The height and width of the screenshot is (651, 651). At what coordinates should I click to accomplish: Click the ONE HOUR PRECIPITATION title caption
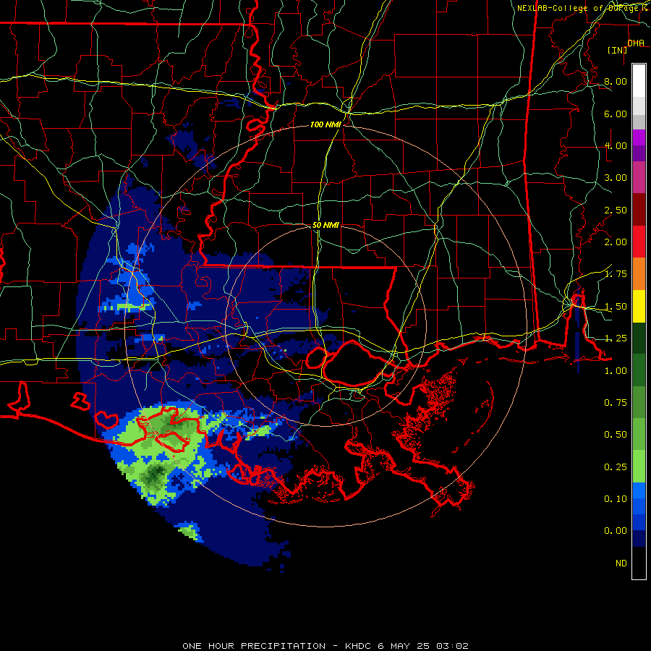pyautogui.click(x=325, y=646)
